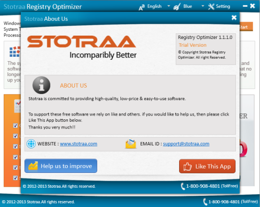Click the toll-free number in About Us footer
The height and width of the screenshot is (207, 260).
212,186
